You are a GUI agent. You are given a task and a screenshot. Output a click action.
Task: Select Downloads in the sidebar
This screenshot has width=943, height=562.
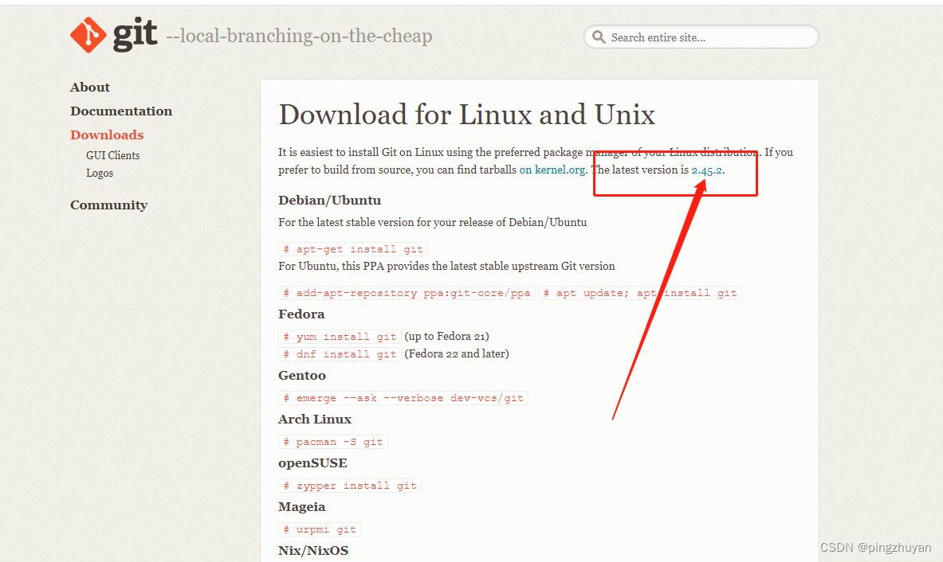107,135
